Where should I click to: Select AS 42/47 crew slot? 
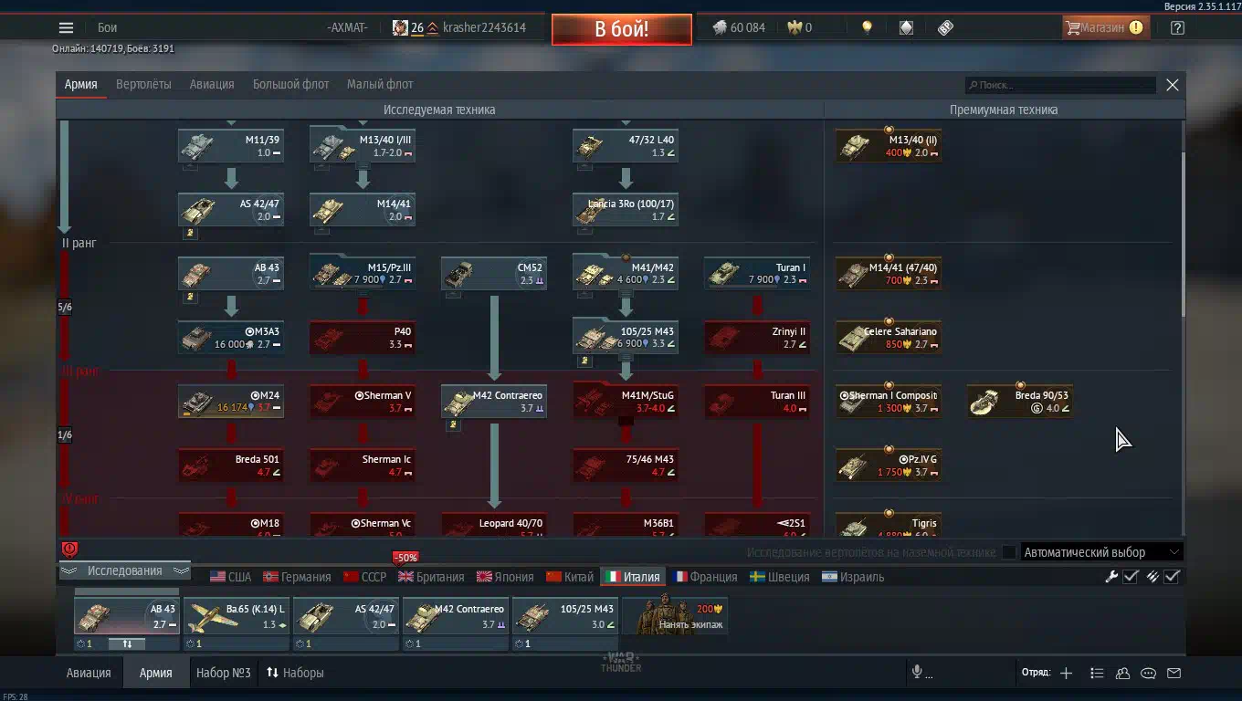pos(346,615)
